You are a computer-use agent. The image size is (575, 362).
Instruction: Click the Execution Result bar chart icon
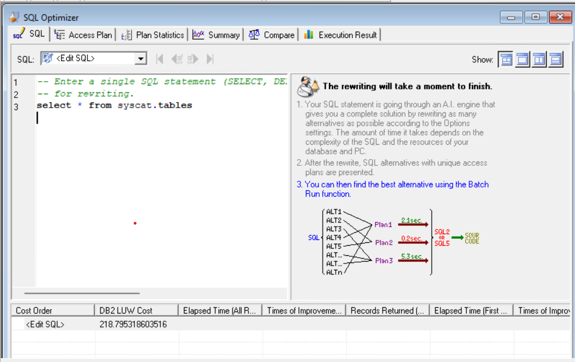[x=308, y=34]
